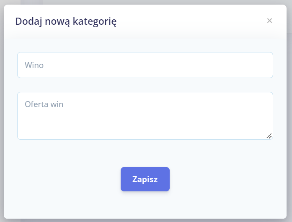Save the new category with Zapisz
Image resolution: width=292 pixels, height=222 pixels.
click(x=145, y=179)
